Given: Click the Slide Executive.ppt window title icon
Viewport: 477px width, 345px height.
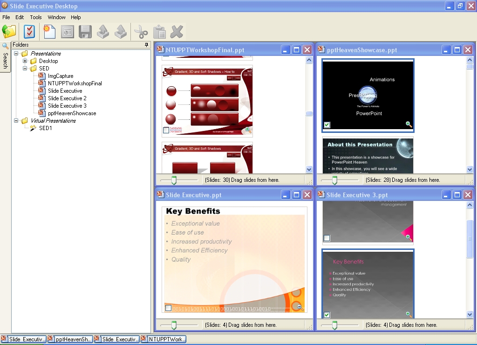Looking at the screenshot, I should [160, 194].
